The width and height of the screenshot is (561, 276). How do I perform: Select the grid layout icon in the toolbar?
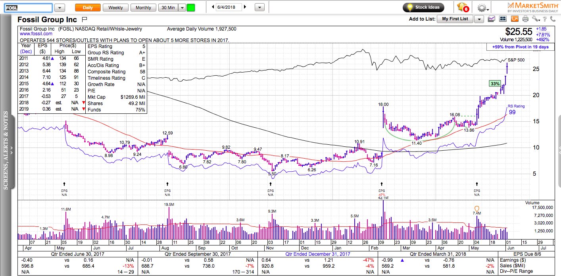pyautogui.click(x=502, y=19)
